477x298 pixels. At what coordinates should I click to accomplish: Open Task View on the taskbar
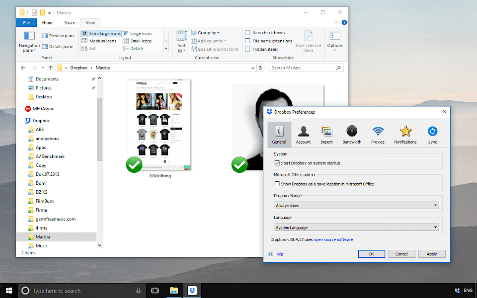(155, 291)
